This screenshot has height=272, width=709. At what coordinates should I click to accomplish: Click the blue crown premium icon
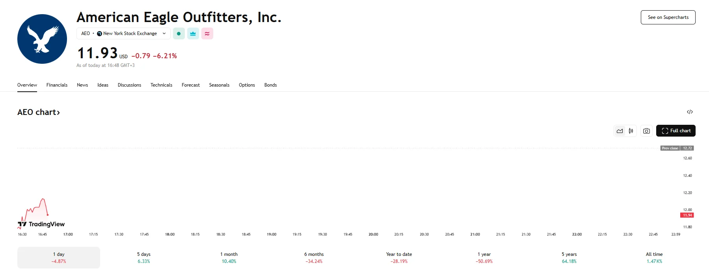click(193, 33)
